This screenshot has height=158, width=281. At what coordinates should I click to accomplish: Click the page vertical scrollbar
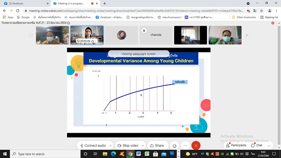coord(279,84)
